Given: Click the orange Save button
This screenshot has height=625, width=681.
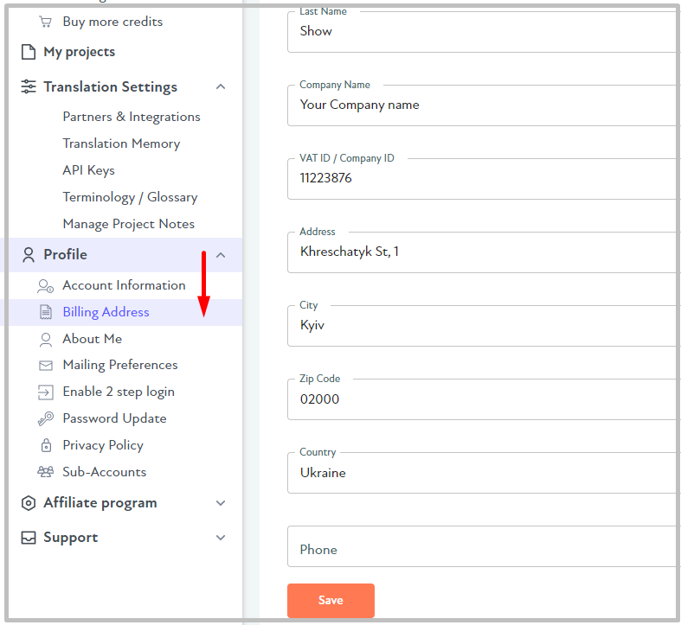Looking at the screenshot, I should click(331, 600).
